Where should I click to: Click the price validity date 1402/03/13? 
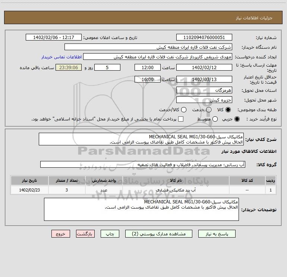(x=204, y=79)
